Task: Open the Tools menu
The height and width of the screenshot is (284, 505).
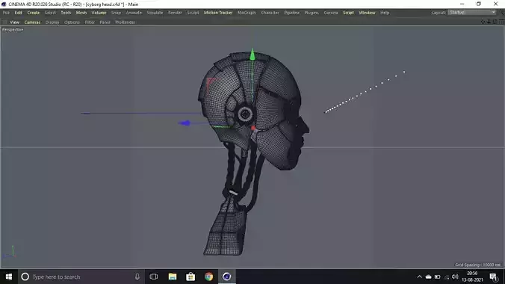Action: (66, 13)
